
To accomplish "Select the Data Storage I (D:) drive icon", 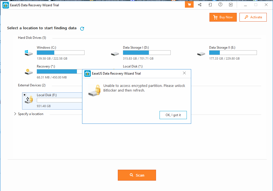I will pos(115,54).
